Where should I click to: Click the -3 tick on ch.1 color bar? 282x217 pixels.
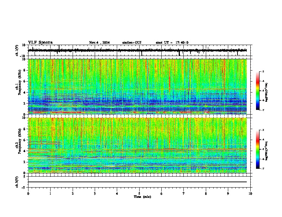click(x=263, y=71)
